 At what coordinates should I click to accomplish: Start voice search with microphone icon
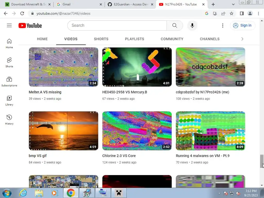(x=192, y=26)
